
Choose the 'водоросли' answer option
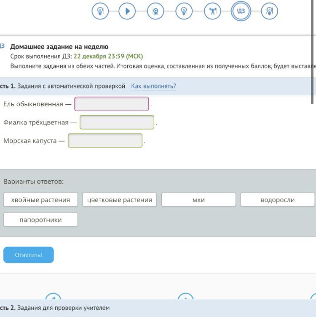tap(277, 200)
